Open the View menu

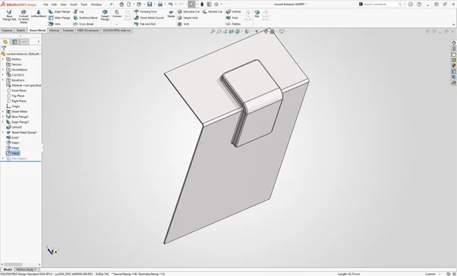click(x=63, y=5)
